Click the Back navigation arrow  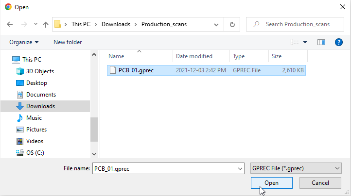click(9, 24)
